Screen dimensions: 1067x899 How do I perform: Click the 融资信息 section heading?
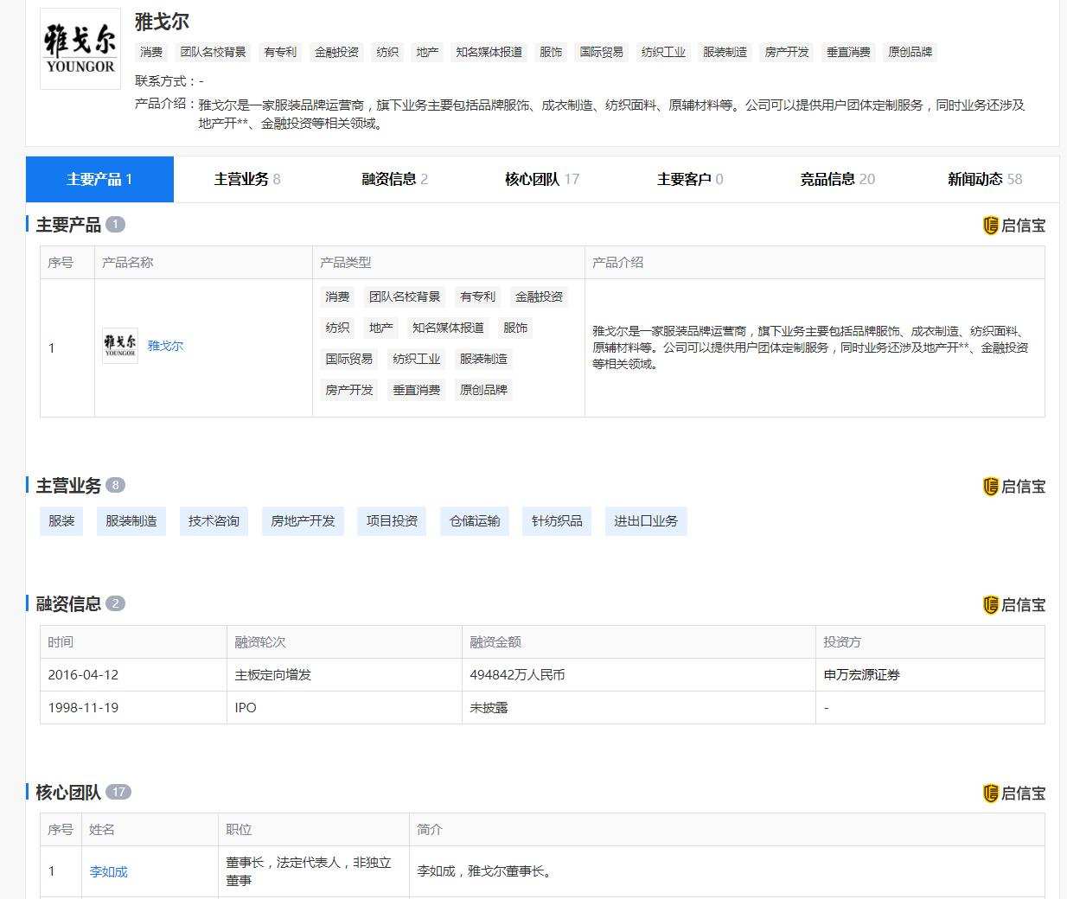tap(68, 604)
